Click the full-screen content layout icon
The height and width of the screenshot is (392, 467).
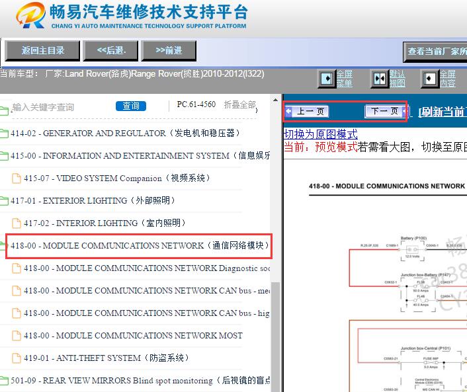(430, 79)
